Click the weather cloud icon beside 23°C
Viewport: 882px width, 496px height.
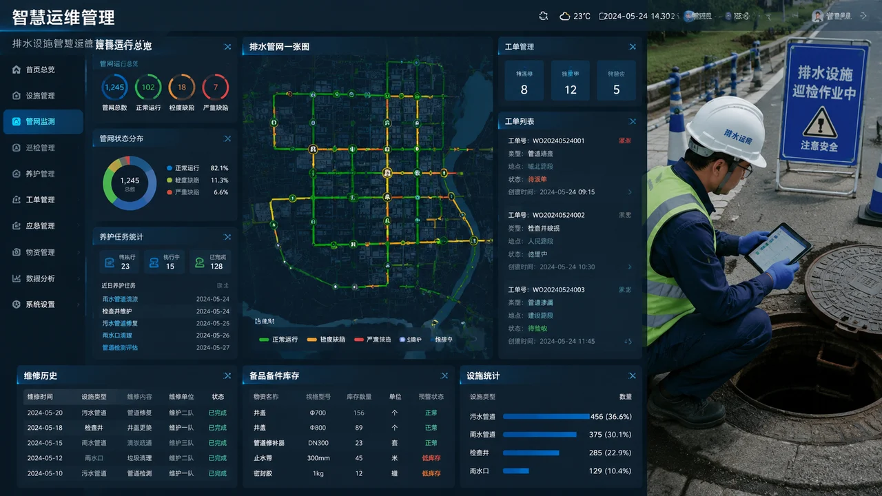565,16
